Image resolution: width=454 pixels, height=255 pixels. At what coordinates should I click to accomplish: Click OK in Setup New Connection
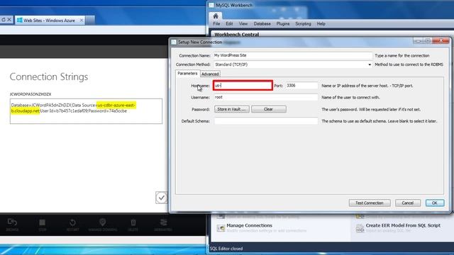point(435,203)
